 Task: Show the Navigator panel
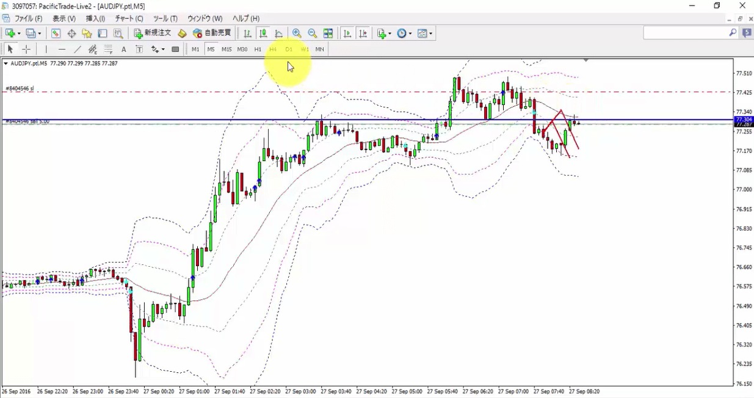click(87, 33)
